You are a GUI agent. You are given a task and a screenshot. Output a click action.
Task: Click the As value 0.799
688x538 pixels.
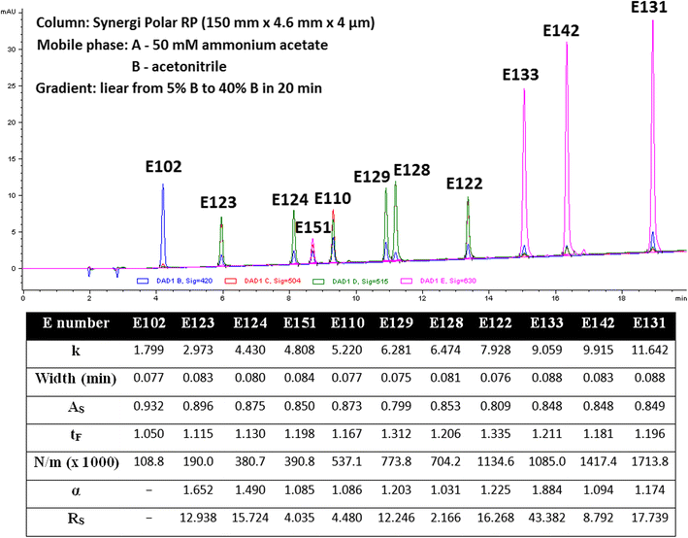coord(396,406)
